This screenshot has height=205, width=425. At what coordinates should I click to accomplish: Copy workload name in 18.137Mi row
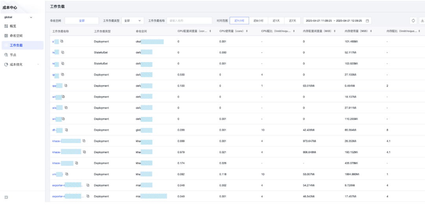(x=63, y=96)
